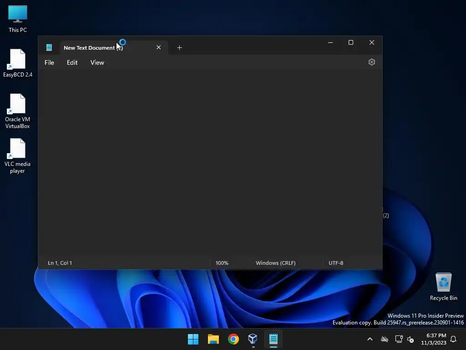
Task: Click the Windows (CRLF) line ending entry
Action: coord(275,263)
